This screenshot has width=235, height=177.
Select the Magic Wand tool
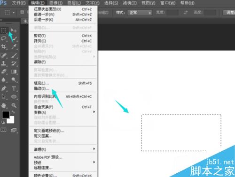click(15, 38)
